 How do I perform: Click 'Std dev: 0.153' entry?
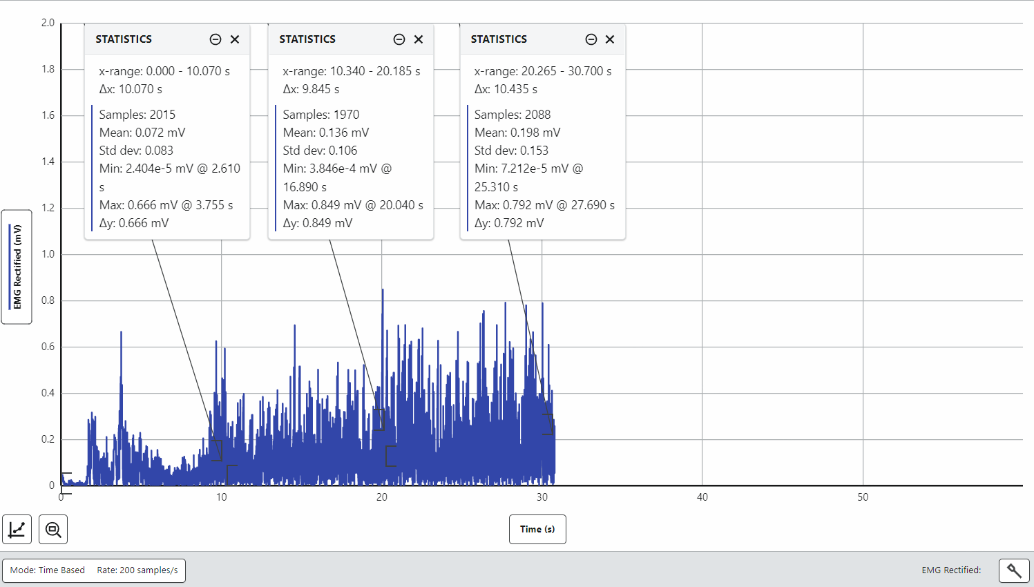(x=511, y=151)
